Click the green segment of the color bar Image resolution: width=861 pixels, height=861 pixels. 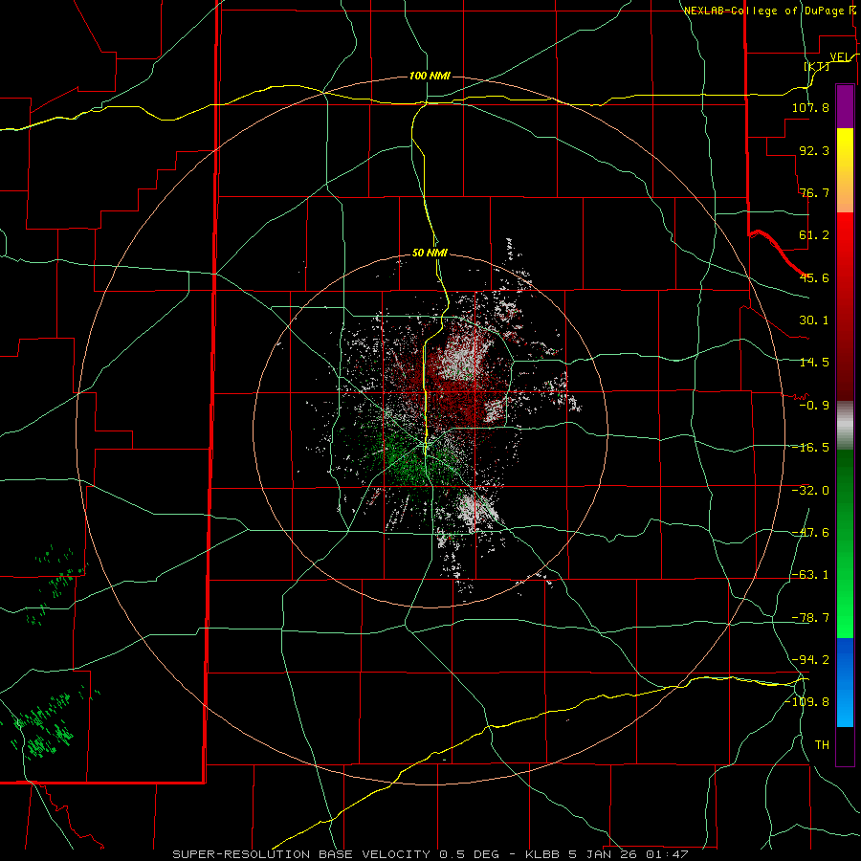tap(845, 543)
